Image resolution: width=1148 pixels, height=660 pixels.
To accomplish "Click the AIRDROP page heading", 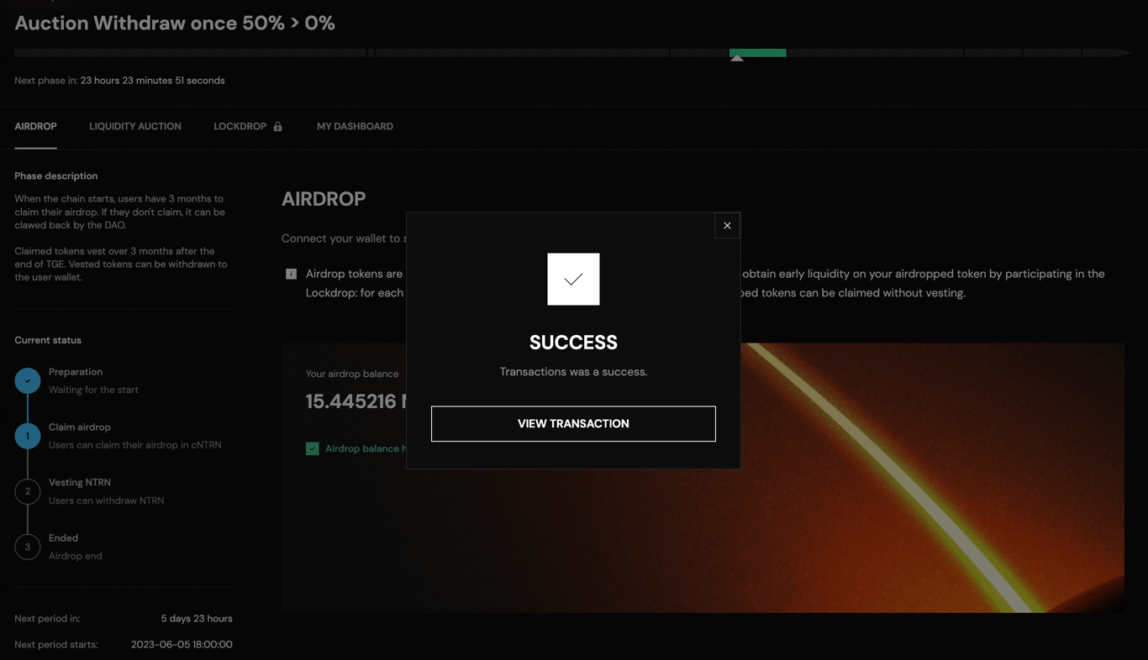I will (324, 199).
